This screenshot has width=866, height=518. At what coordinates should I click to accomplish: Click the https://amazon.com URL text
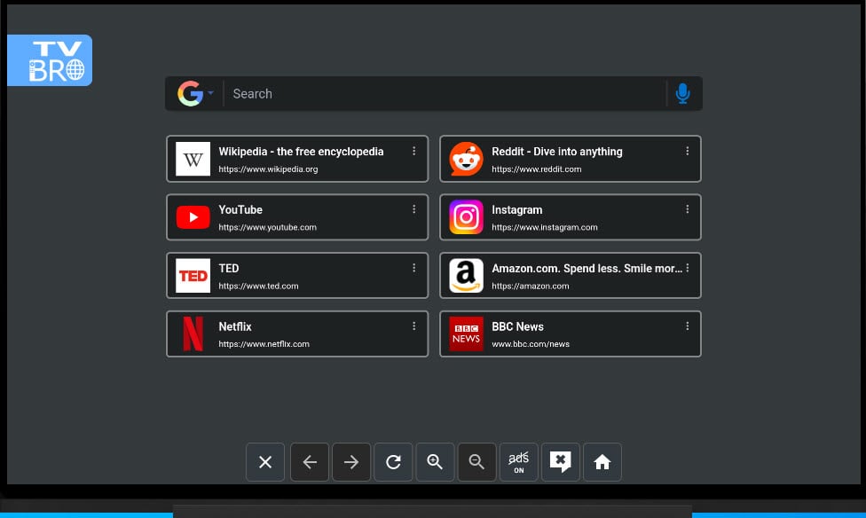coord(531,286)
